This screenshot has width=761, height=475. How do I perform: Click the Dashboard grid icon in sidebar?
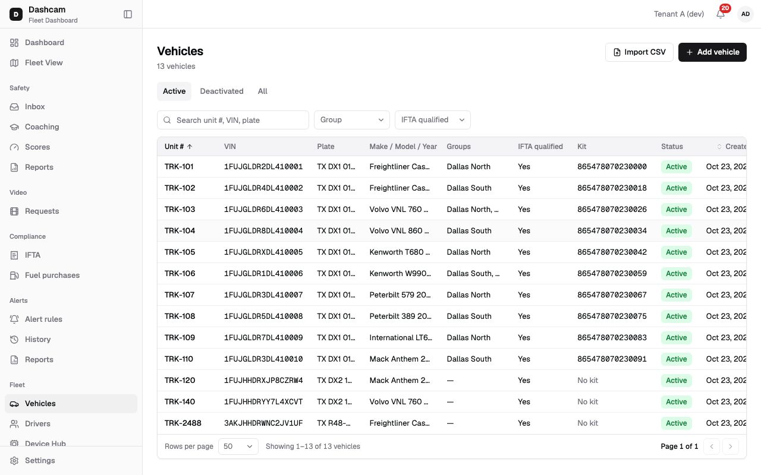point(14,43)
